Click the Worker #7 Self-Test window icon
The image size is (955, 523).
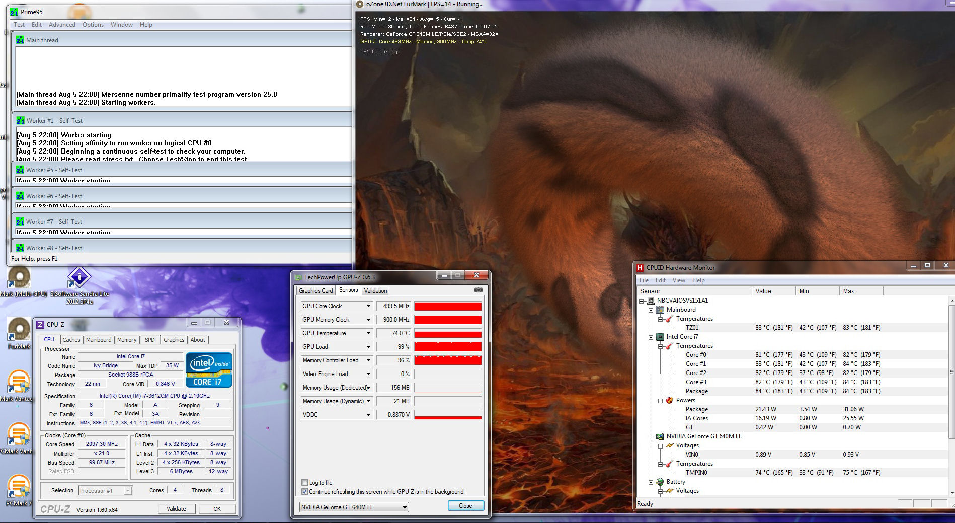(20, 221)
